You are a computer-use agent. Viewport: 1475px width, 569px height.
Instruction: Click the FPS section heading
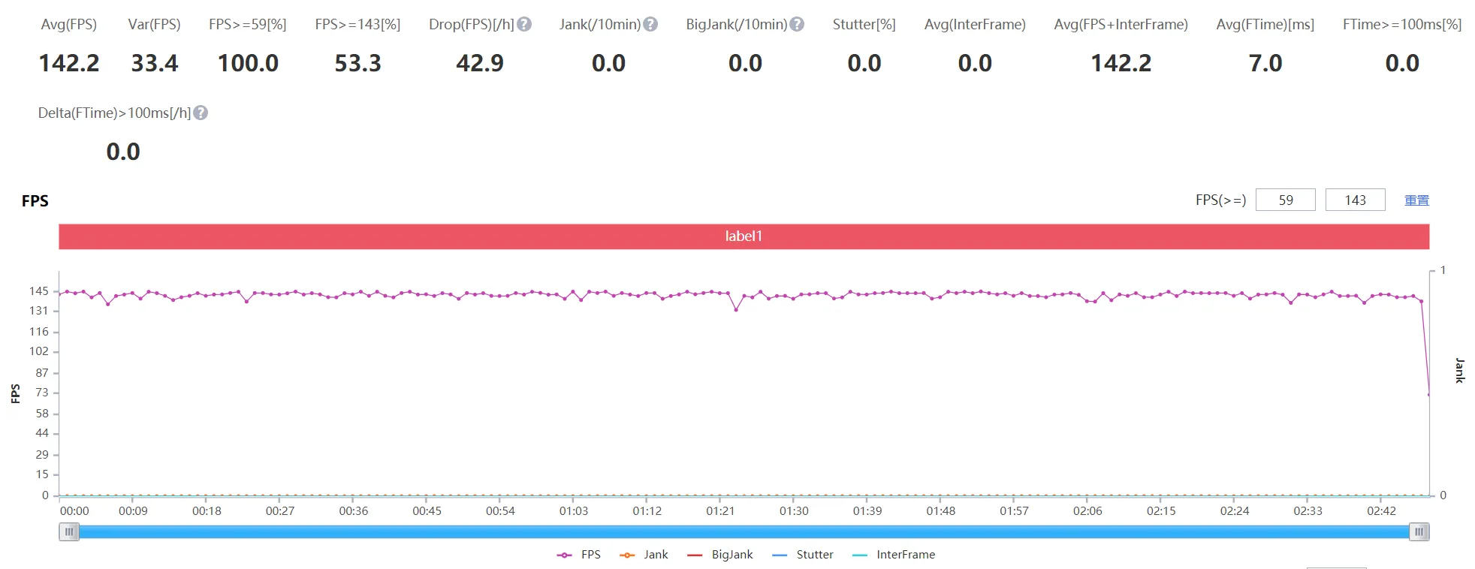point(35,201)
